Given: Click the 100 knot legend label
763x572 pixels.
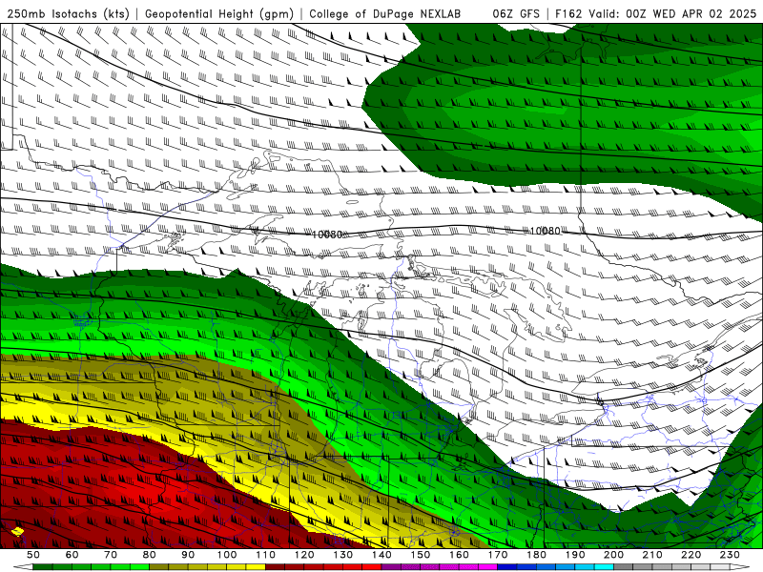Looking at the screenshot, I should point(227,555).
